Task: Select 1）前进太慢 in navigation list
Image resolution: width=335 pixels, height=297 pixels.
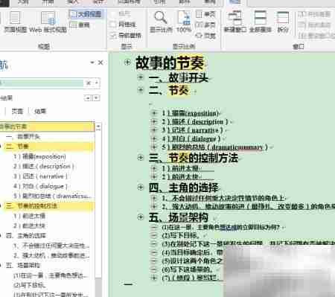Action: 29,216
